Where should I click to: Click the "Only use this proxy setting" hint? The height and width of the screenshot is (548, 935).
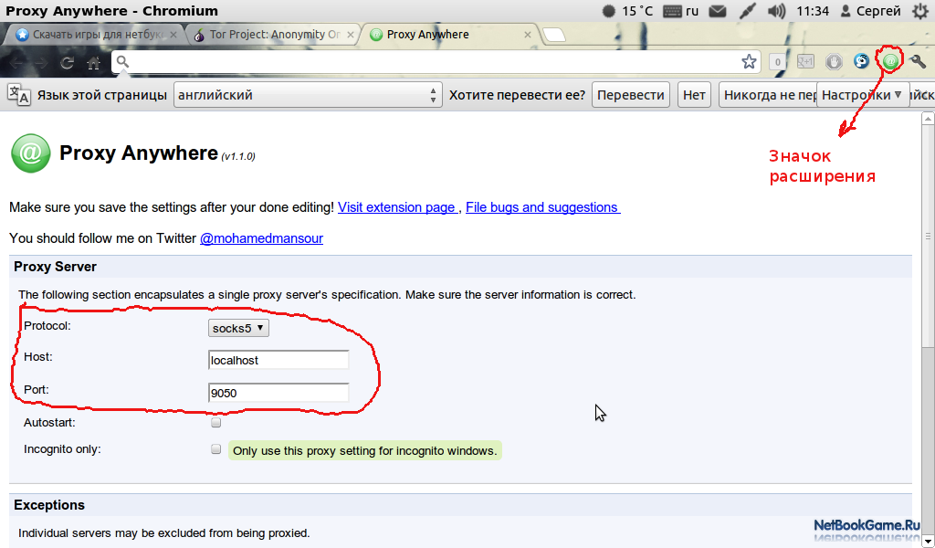[x=365, y=451]
